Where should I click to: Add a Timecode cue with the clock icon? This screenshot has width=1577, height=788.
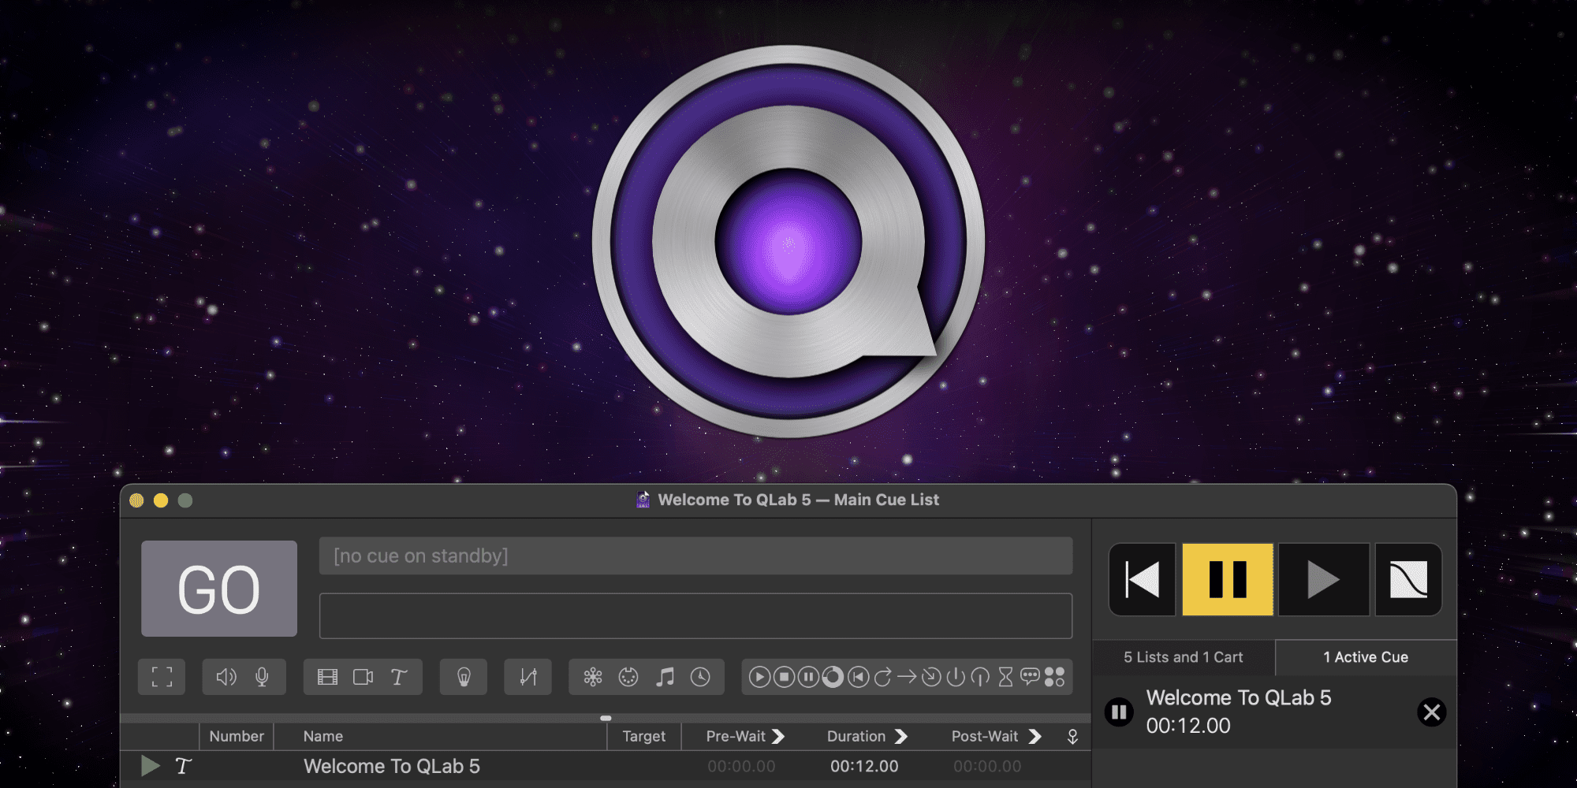[x=700, y=677]
